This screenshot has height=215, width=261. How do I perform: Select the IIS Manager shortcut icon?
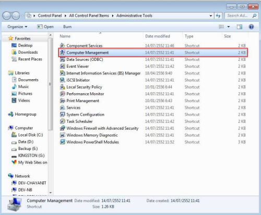point(63,73)
